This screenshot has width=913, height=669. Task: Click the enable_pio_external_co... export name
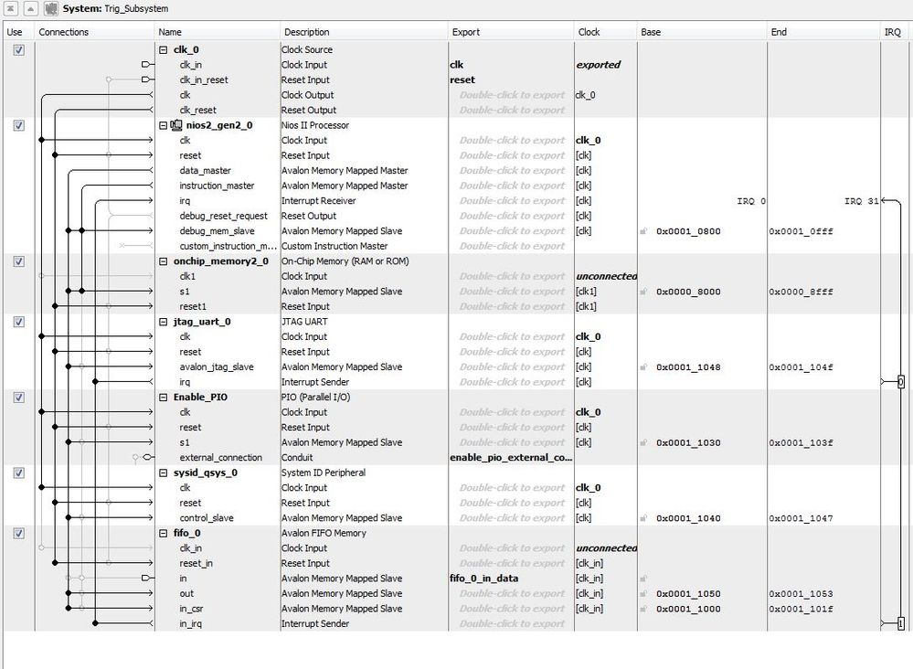click(511, 458)
